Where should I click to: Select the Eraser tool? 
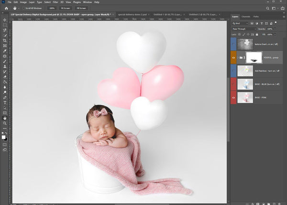pos(5,76)
